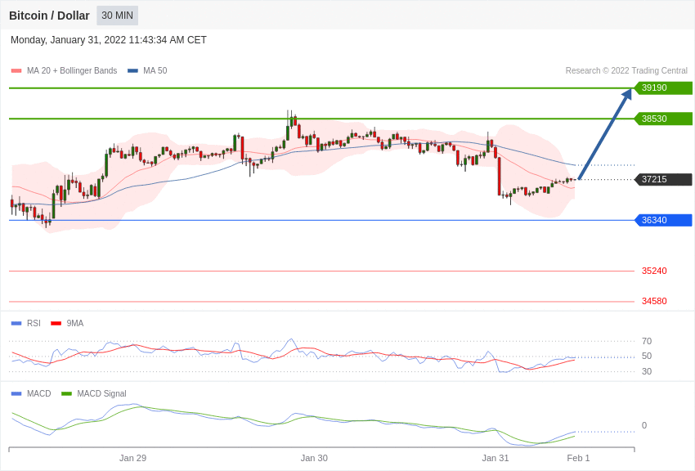Click the 35240 red support label
695x471 pixels.
[x=654, y=271]
